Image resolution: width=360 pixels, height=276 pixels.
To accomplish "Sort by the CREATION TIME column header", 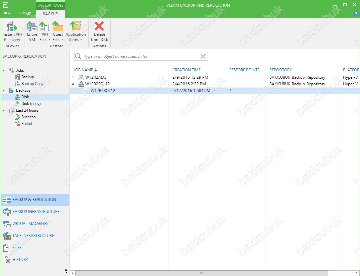I will click(187, 70).
